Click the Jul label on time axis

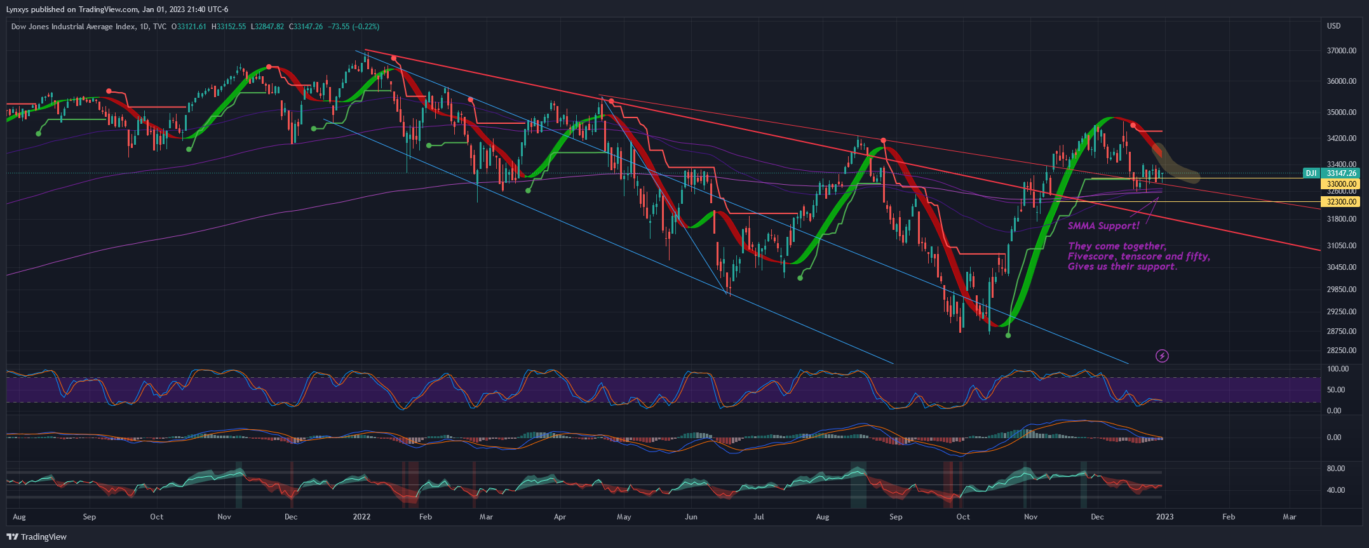[x=759, y=517]
